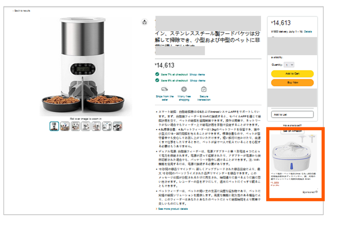Click the Add to Cart button
Viewport: 337px width, 225px height.
292,74
